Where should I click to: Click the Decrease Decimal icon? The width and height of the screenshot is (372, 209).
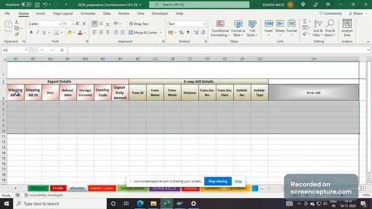click(203, 33)
